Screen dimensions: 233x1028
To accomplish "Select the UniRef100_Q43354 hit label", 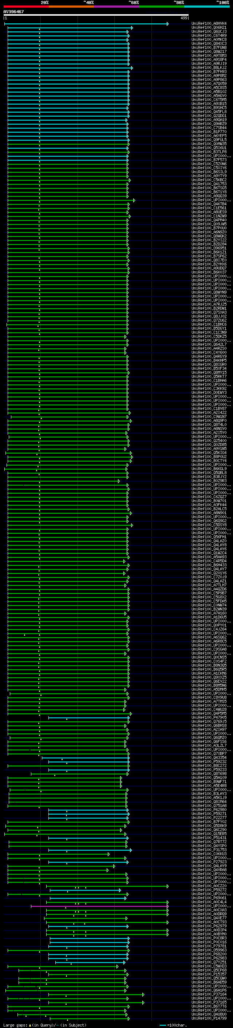I will tap(209, 757).
